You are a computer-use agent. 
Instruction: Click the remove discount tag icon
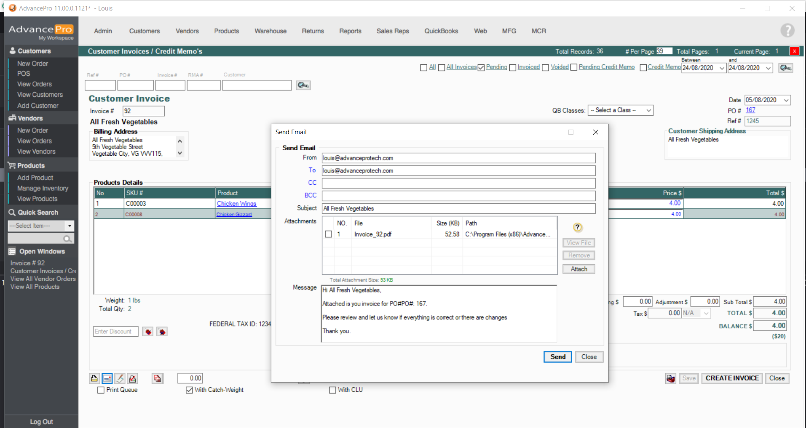162,332
